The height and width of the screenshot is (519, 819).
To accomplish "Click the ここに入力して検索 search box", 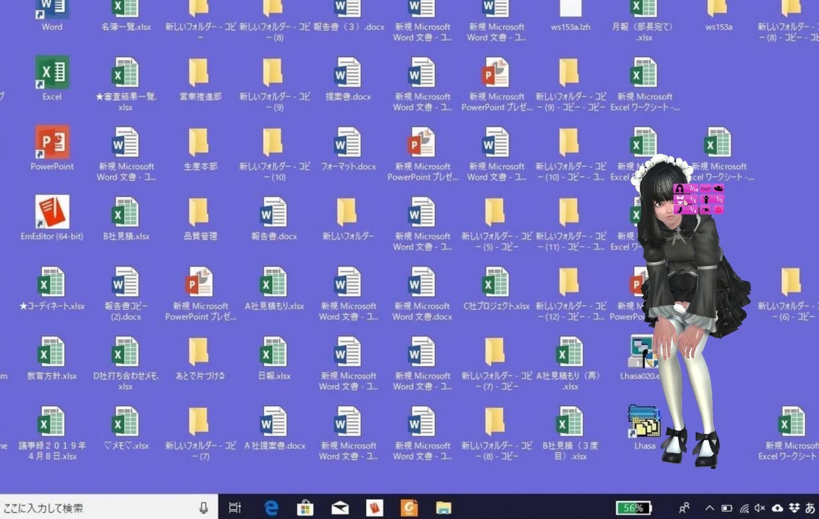I will (96, 508).
